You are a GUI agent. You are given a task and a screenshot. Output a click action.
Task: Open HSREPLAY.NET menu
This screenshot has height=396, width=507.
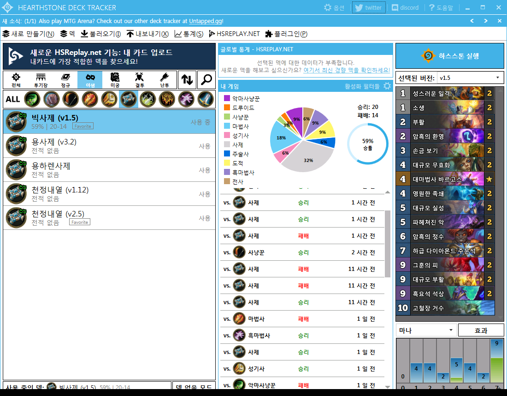tap(235, 34)
